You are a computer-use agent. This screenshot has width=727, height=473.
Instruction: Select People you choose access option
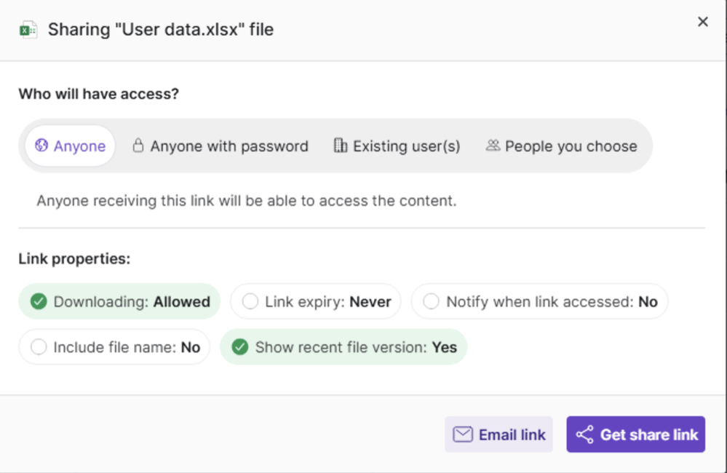[x=562, y=146]
